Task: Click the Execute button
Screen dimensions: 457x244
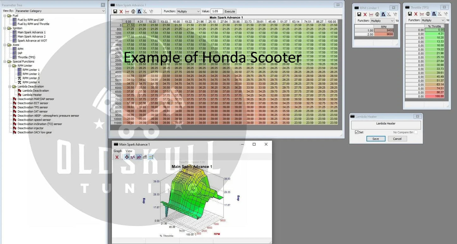Action: (230, 11)
